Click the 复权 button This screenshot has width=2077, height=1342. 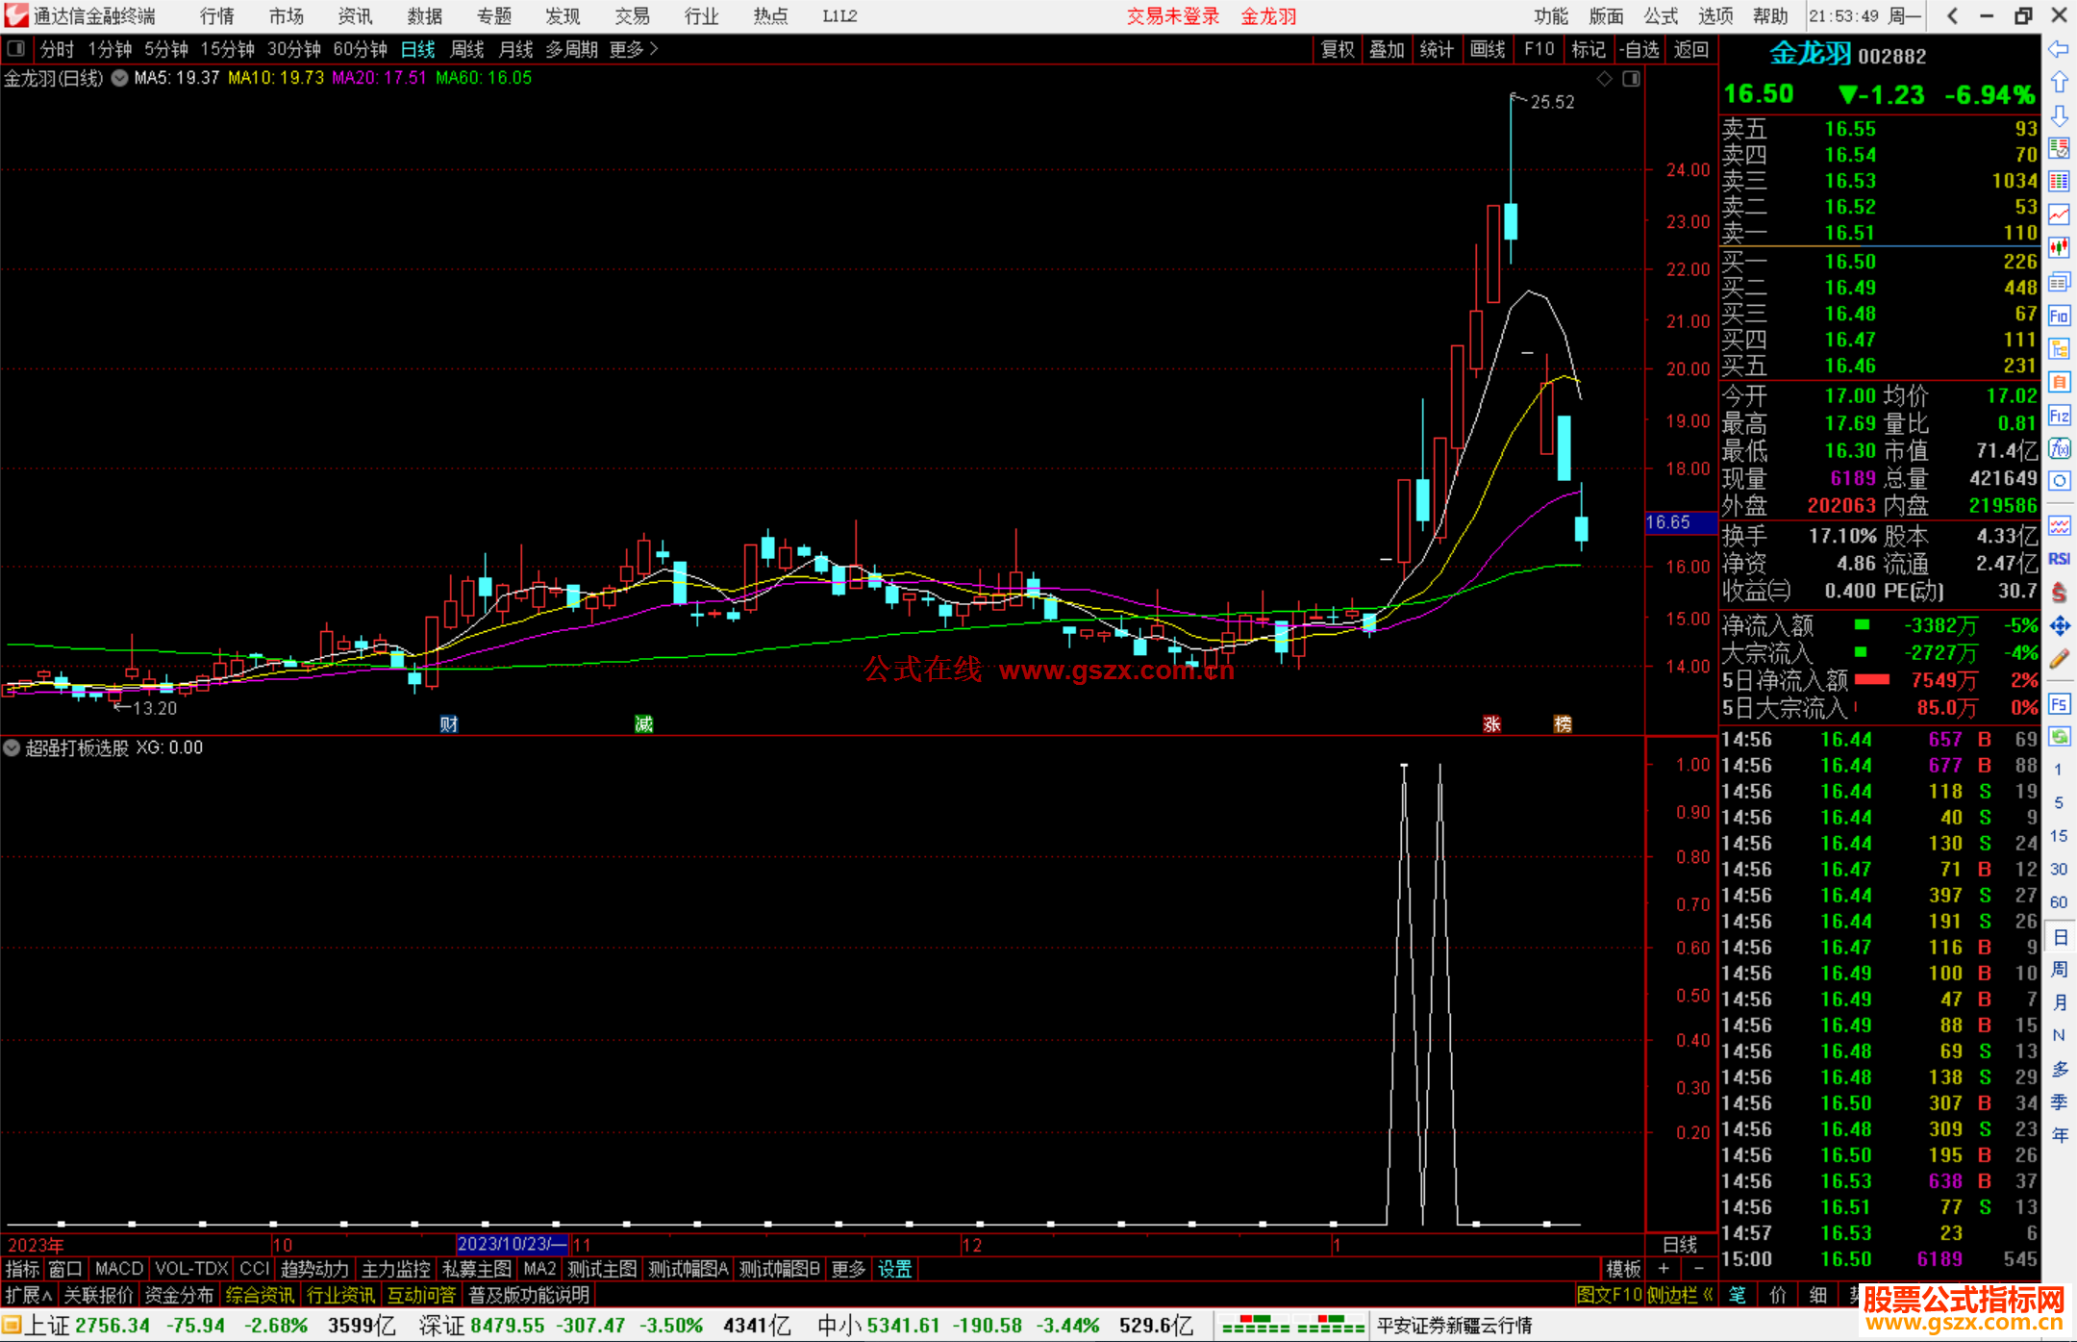[x=1338, y=49]
